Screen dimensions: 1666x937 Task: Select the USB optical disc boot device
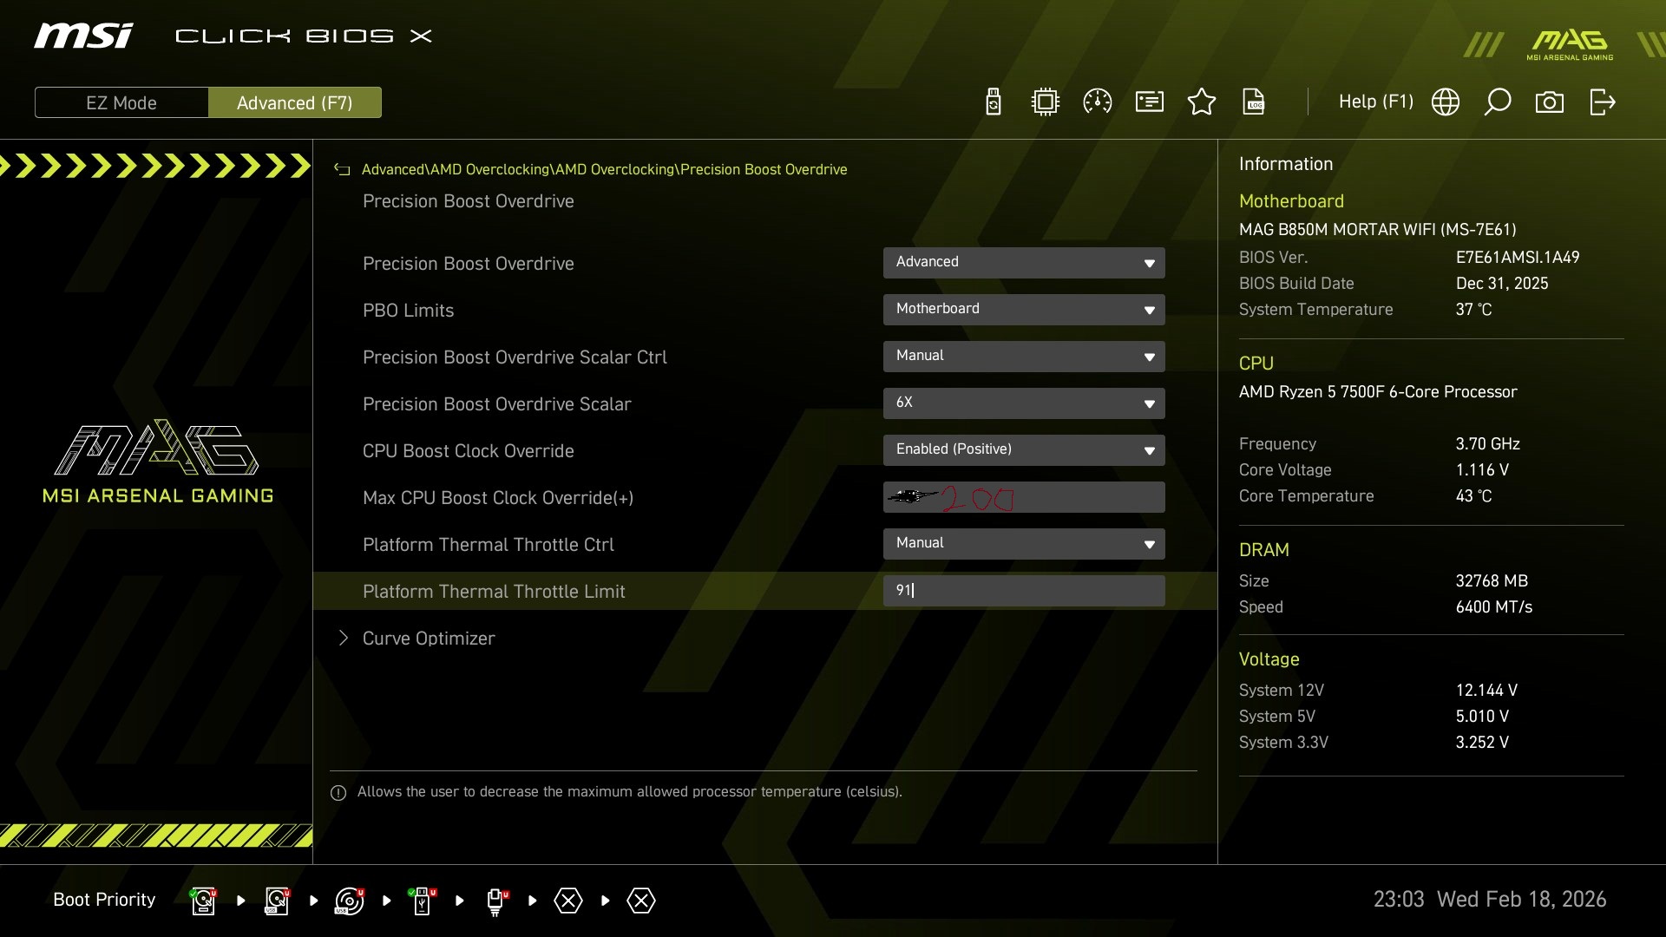[349, 901]
